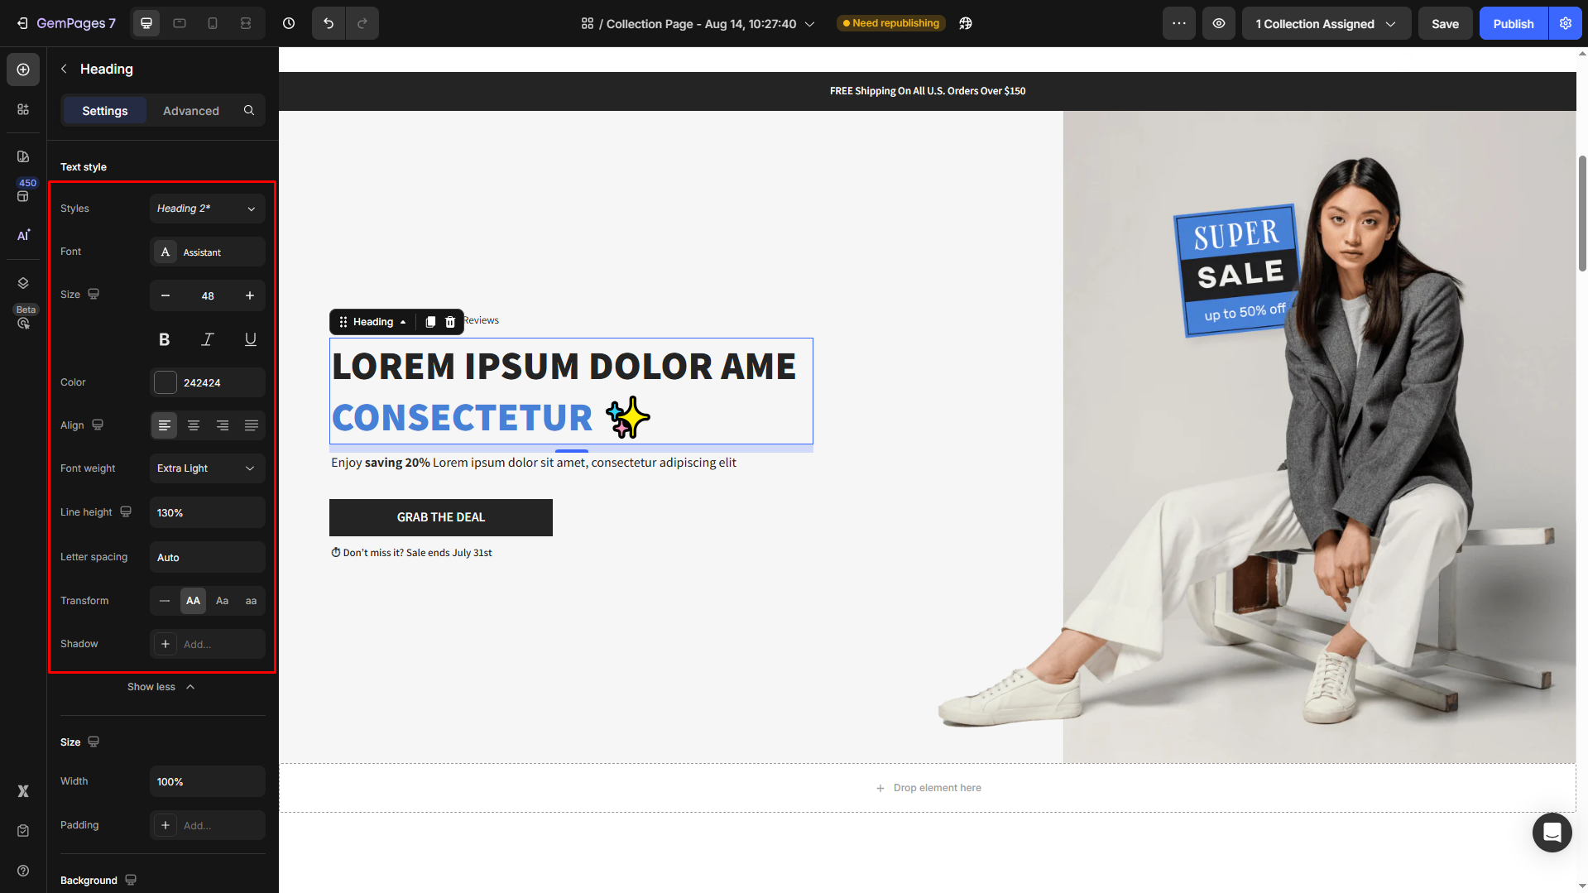1588x893 pixels.
Task: Open version history clock icon
Action: [289, 23]
